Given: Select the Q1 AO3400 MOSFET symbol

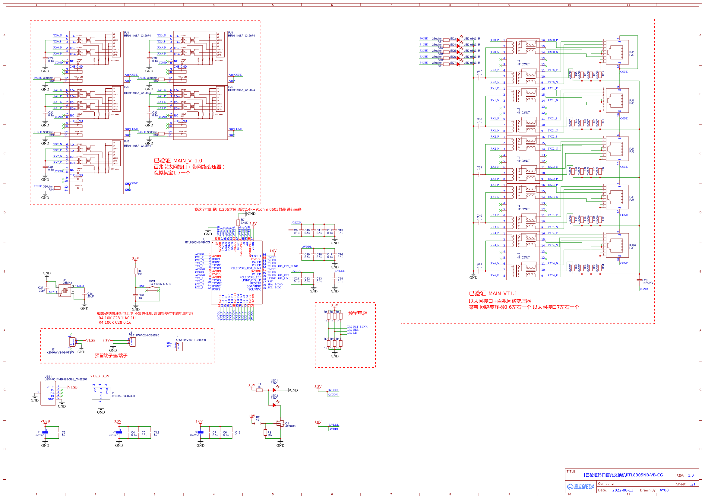Looking at the screenshot, I should click(280, 424).
